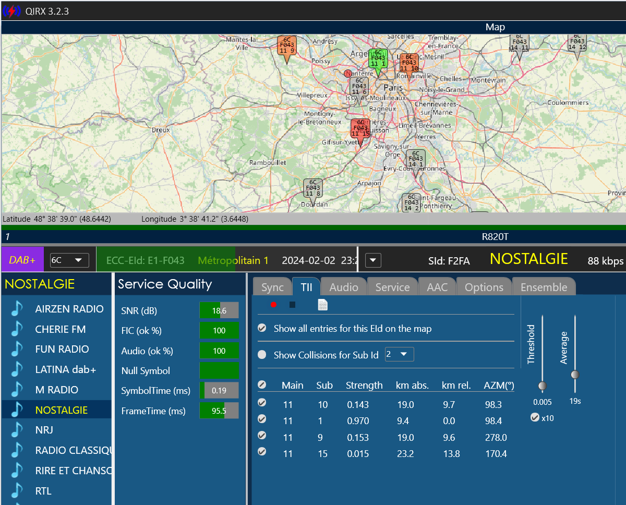This screenshot has width=626, height=505.
Task: Expand the Sub Id dropdown showing 2
Action: [399, 355]
